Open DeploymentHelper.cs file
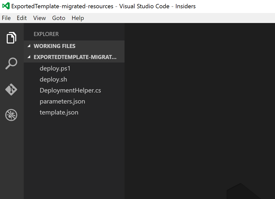The width and height of the screenshot is (275, 199). point(74,90)
